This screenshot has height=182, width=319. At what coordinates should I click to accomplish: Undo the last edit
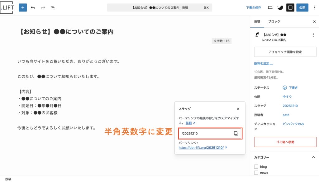pyautogui.click(x=33, y=7)
